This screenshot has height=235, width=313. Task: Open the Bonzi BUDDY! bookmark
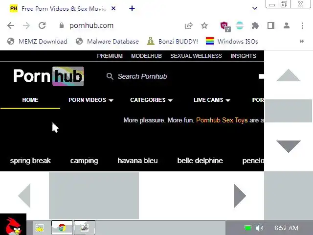coord(172,41)
